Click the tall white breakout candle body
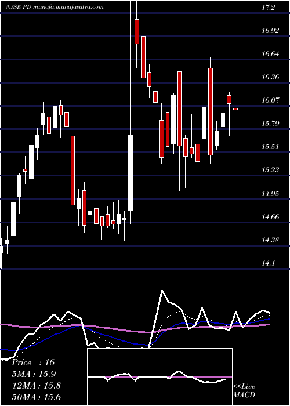 (x=130, y=172)
